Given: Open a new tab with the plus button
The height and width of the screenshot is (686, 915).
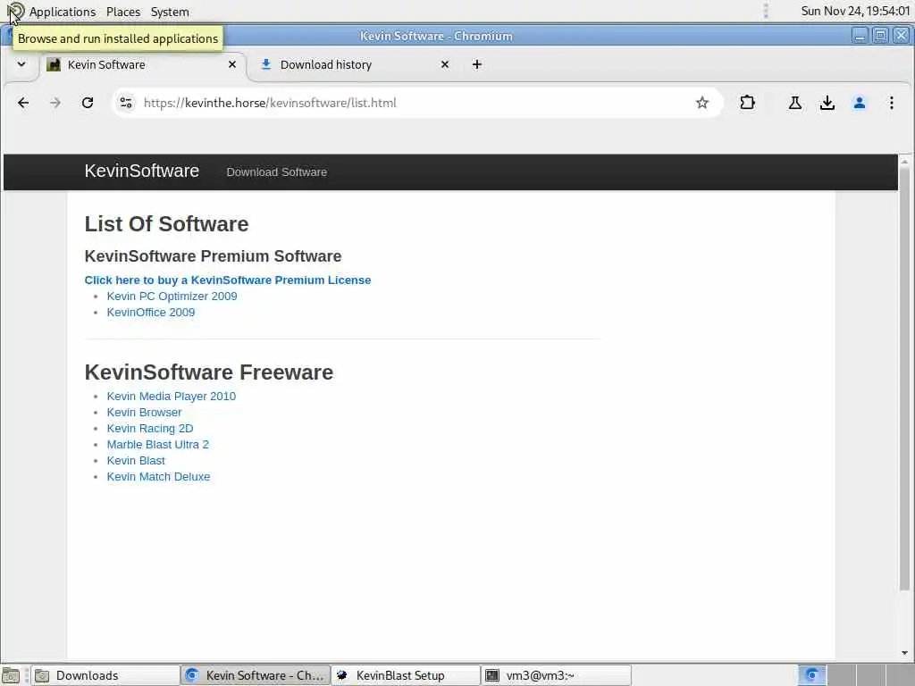Looking at the screenshot, I should tap(477, 64).
